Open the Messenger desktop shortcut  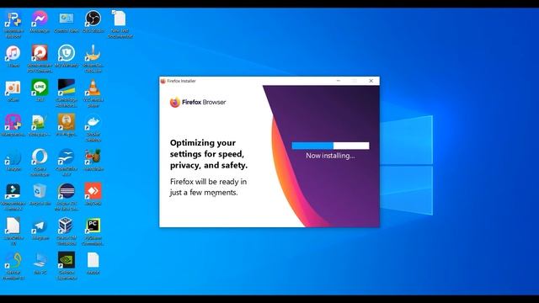point(40,21)
